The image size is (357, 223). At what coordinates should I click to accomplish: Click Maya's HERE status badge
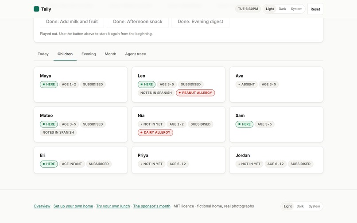coord(49,85)
